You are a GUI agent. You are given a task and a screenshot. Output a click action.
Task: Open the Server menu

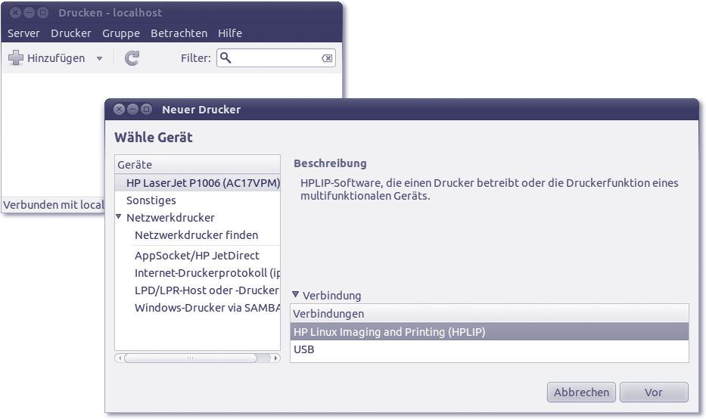[x=23, y=33]
